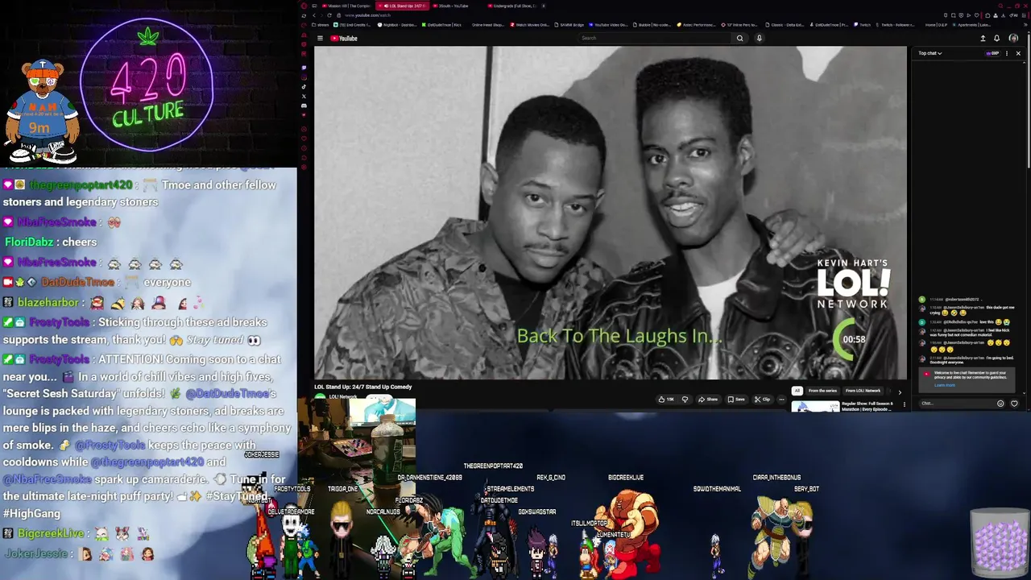Dislike the video with thumbs down

tap(685, 400)
